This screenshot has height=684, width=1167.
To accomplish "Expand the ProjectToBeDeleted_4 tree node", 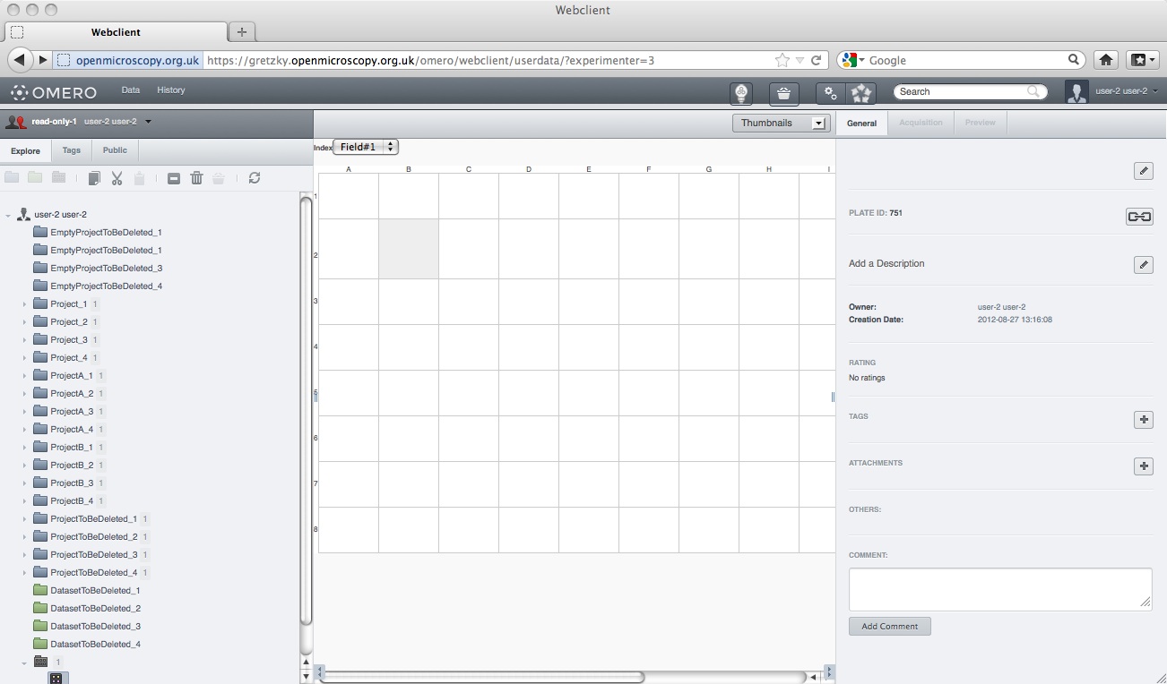I will (x=25, y=573).
